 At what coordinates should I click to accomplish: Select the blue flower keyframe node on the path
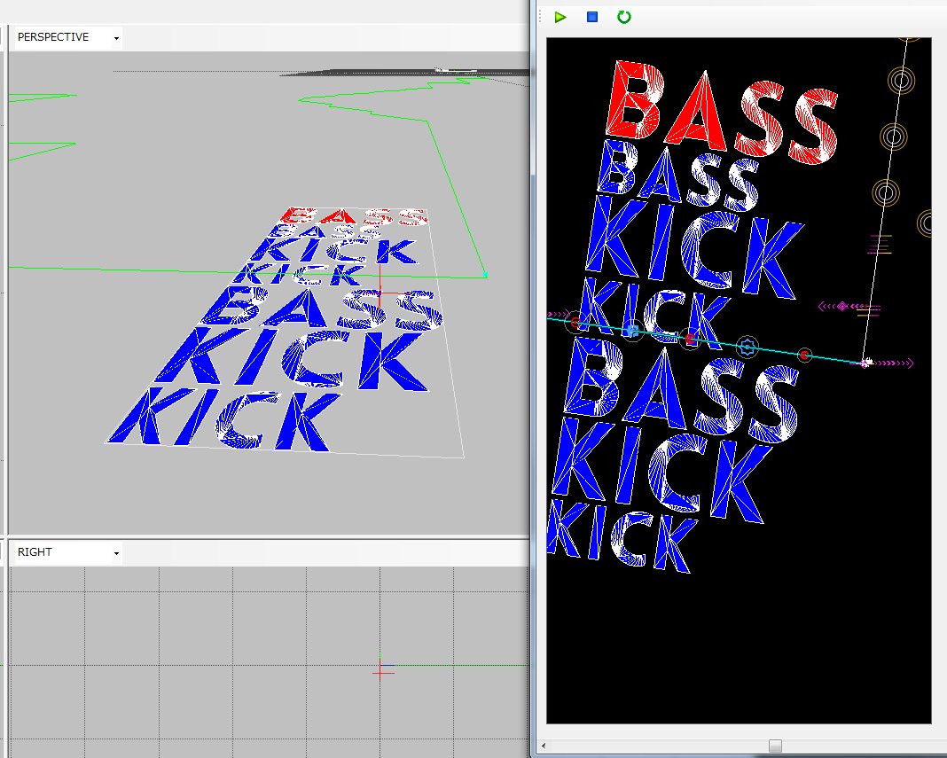pyautogui.click(x=632, y=330)
